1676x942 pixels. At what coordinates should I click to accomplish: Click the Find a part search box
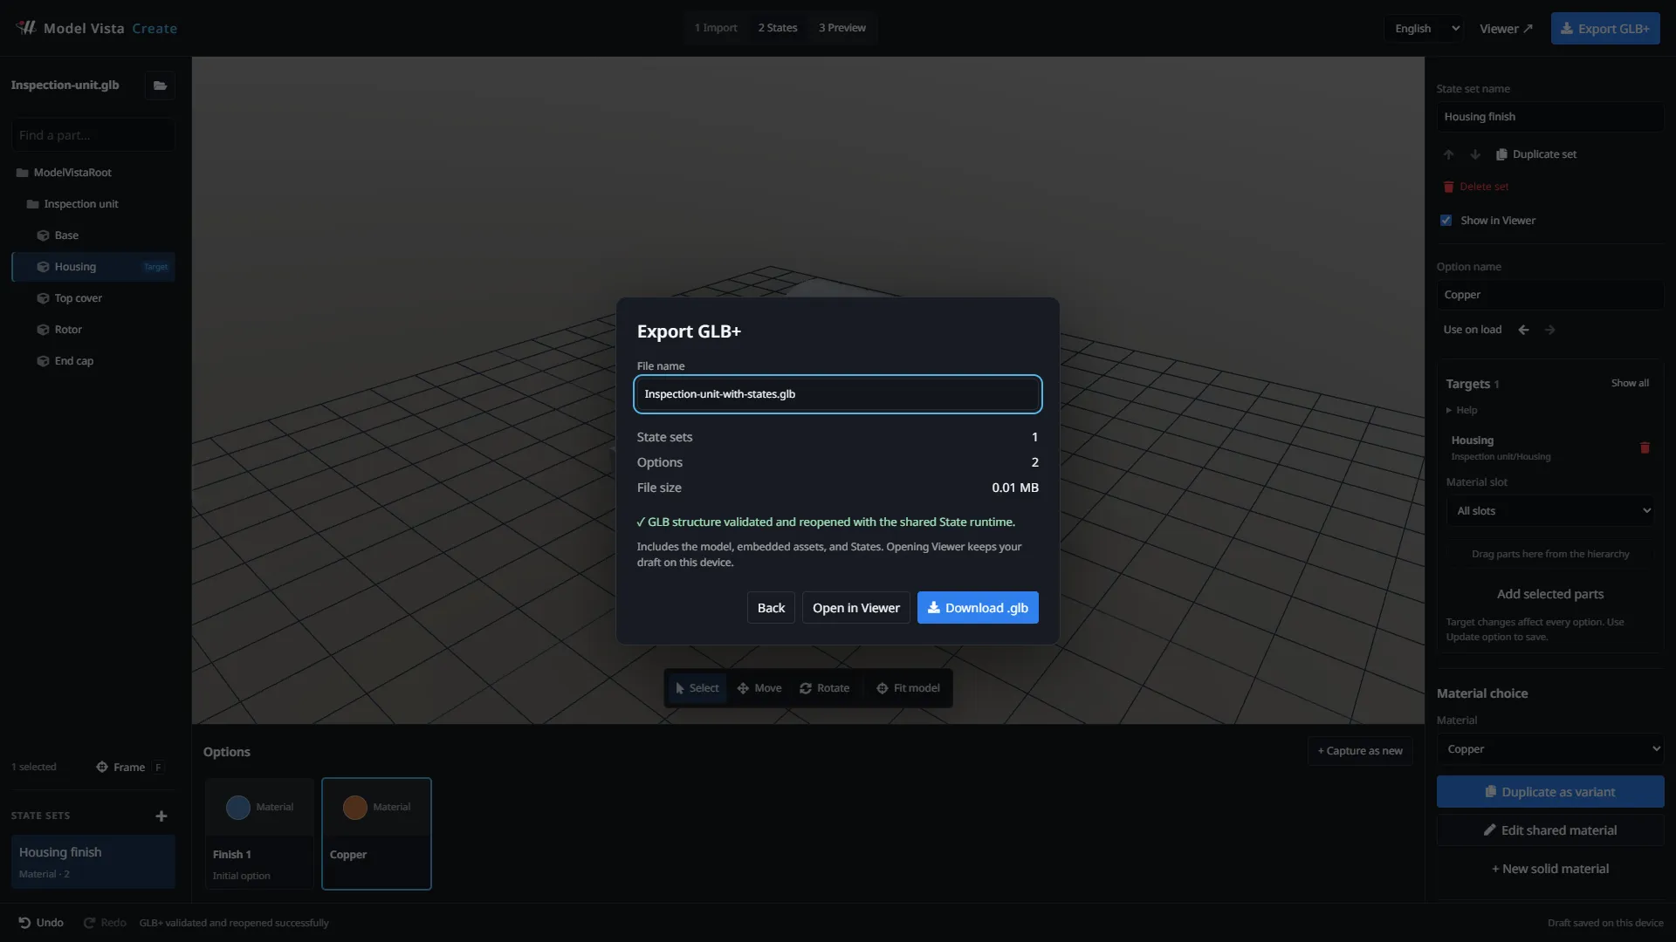point(93,135)
